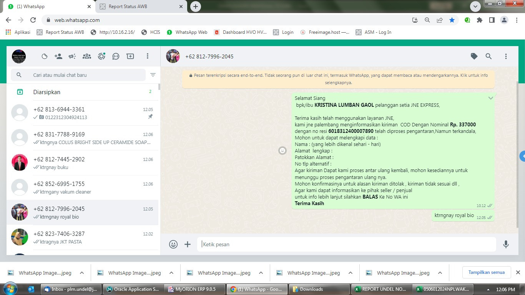Click the Ketik pesan message input
525x295 pixels.
tap(346, 244)
